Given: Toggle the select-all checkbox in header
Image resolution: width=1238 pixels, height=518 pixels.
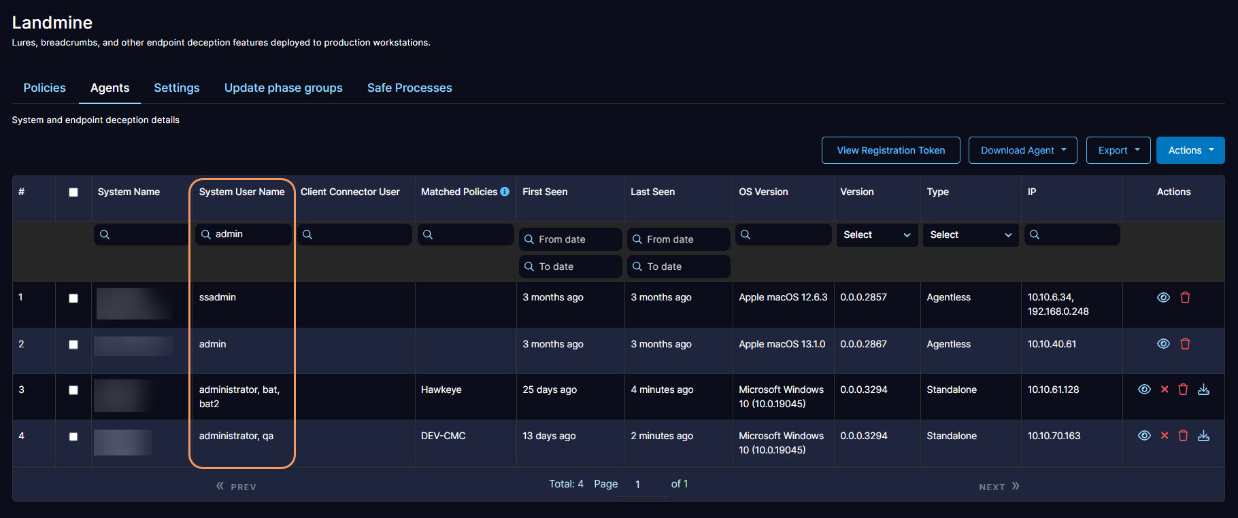Looking at the screenshot, I should 73,192.
